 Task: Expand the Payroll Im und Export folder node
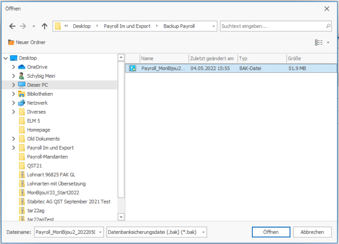[x=14, y=148]
